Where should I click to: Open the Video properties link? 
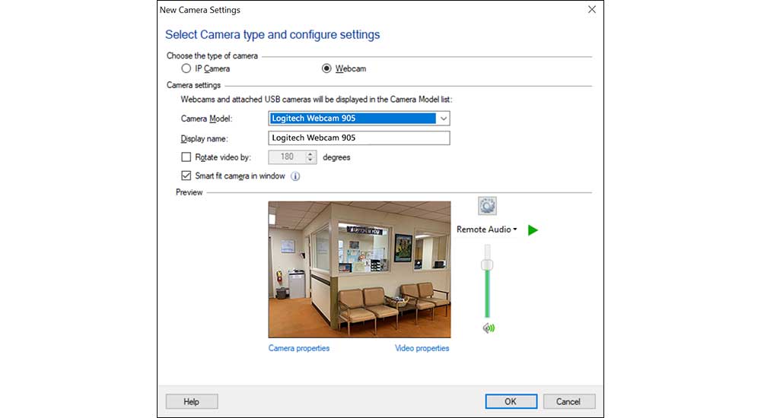[422, 348]
